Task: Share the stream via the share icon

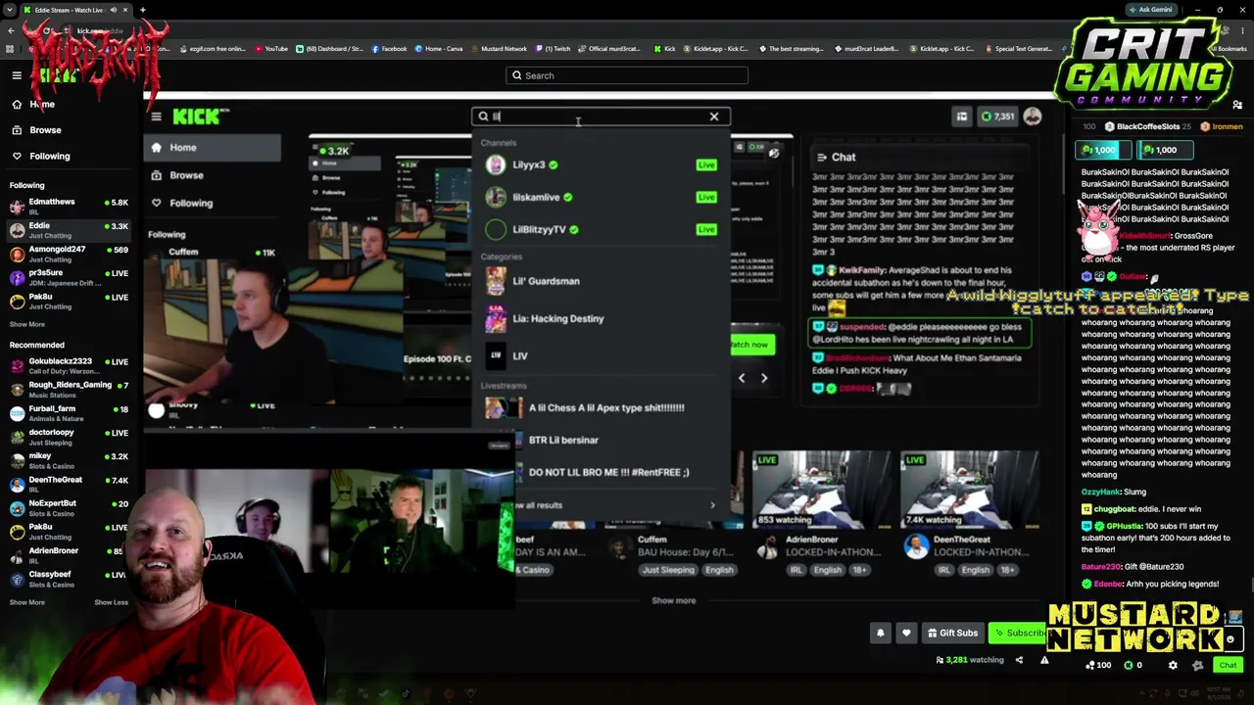Action: (x=1019, y=660)
